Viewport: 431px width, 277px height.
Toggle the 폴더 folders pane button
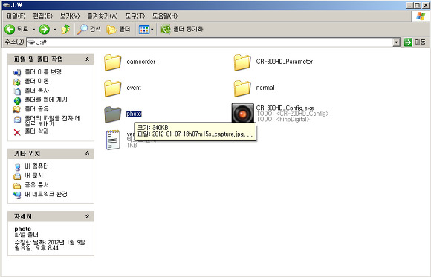pos(118,29)
